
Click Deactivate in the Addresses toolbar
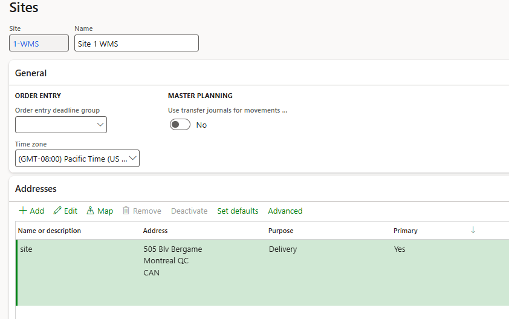tap(189, 211)
